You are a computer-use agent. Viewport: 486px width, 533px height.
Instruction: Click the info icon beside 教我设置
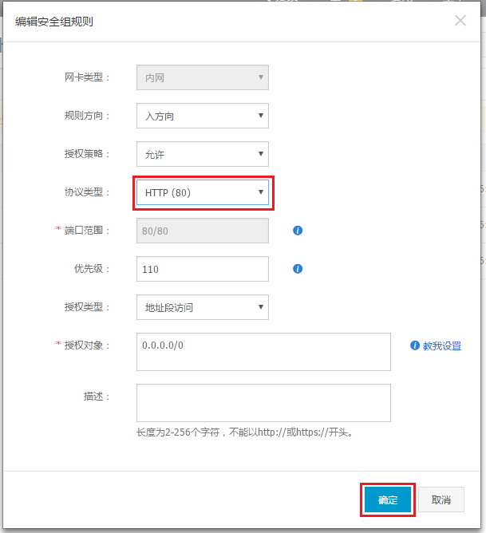[415, 345]
